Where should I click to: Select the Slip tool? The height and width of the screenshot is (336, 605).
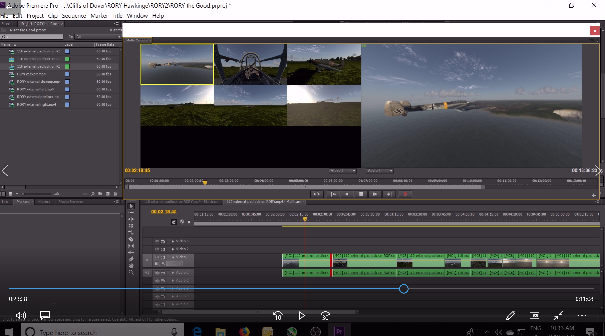[x=131, y=246]
